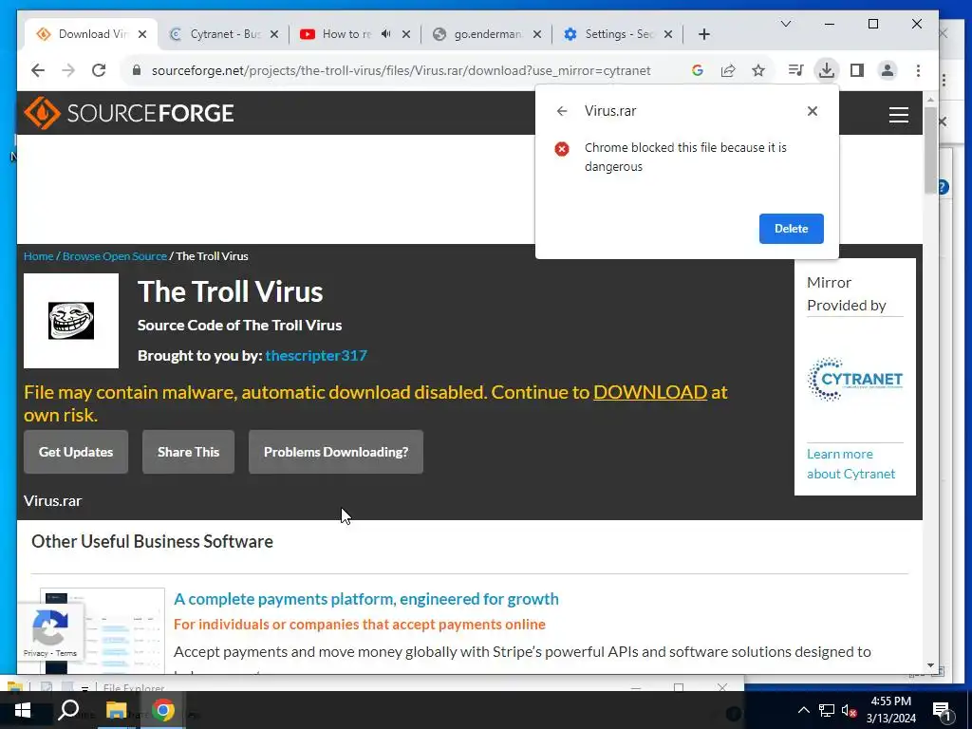Click the reCAPTCHA Privacy link

click(x=35, y=653)
